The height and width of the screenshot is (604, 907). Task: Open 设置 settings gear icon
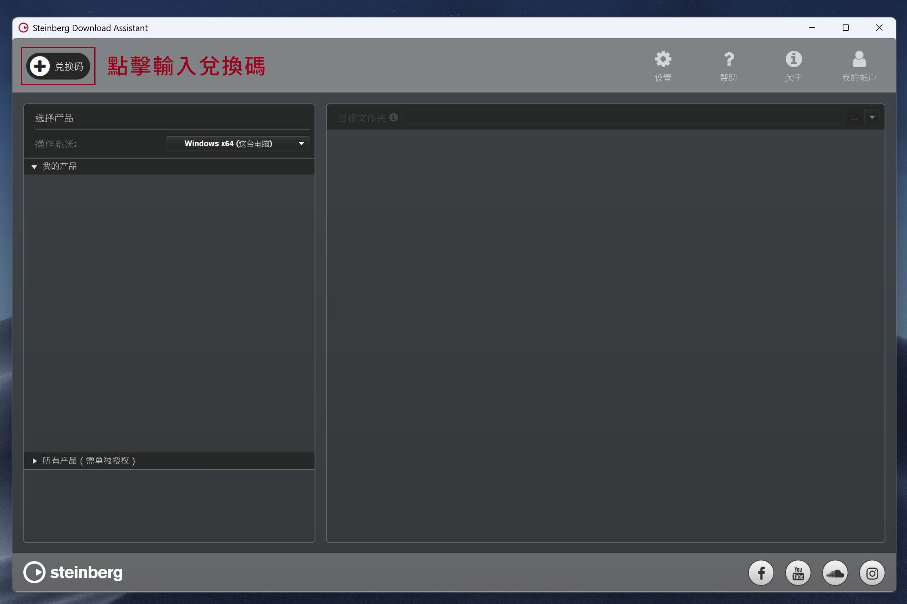663,66
